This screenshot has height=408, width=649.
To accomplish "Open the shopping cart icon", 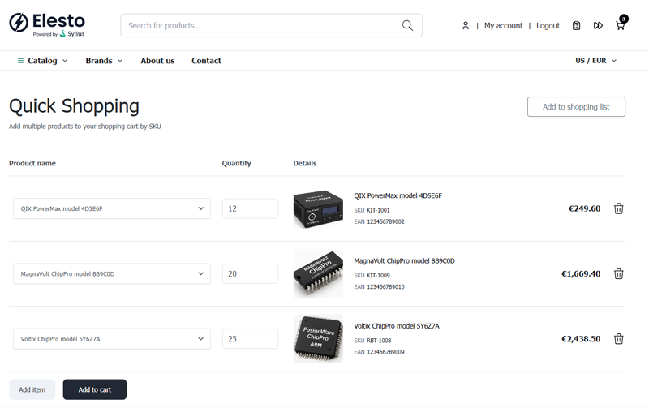I will (621, 25).
